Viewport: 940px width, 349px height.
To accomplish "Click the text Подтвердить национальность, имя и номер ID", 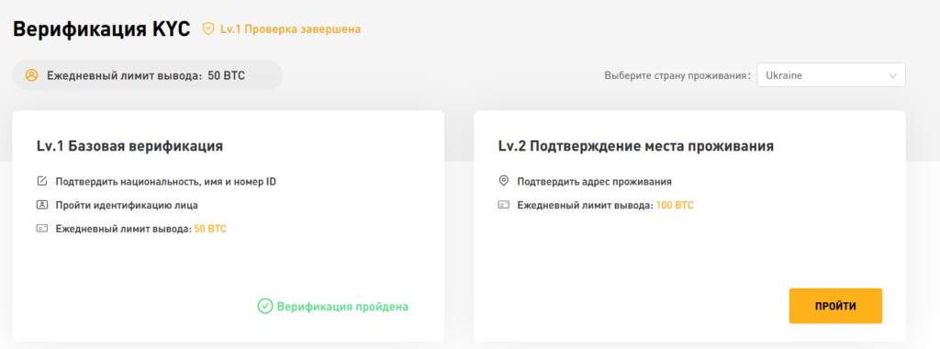I will coord(166,181).
